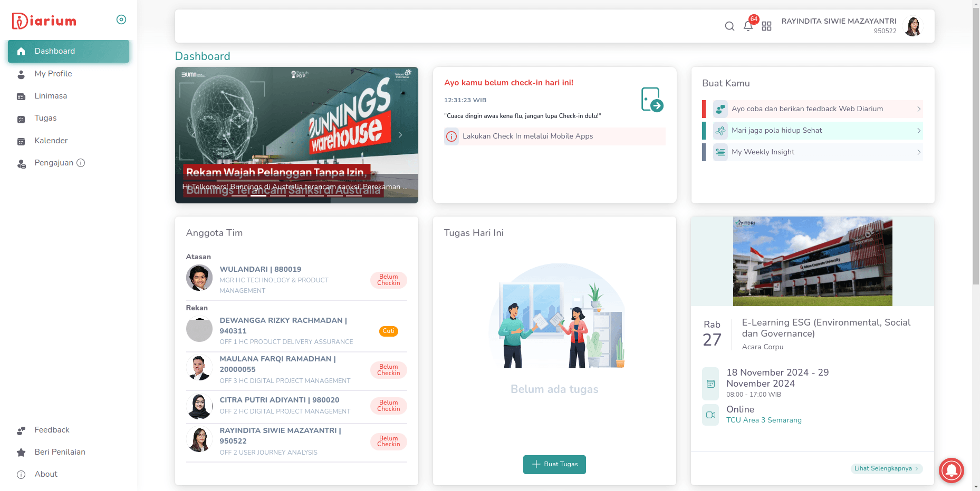
Task: Open the Bunnings warehouse news banner
Action: pyautogui.click(x=296, y=135)
